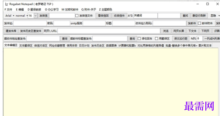Switch to the 图片取文本 tab
The width and height of the screenshot is (220, 116).
click(x=205, y=45)
